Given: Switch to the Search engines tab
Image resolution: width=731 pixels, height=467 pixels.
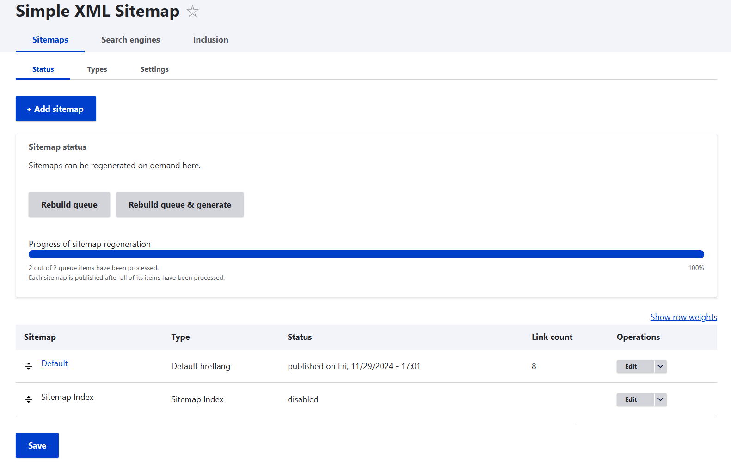Looking at the screenshot, I should pos(130,40).
